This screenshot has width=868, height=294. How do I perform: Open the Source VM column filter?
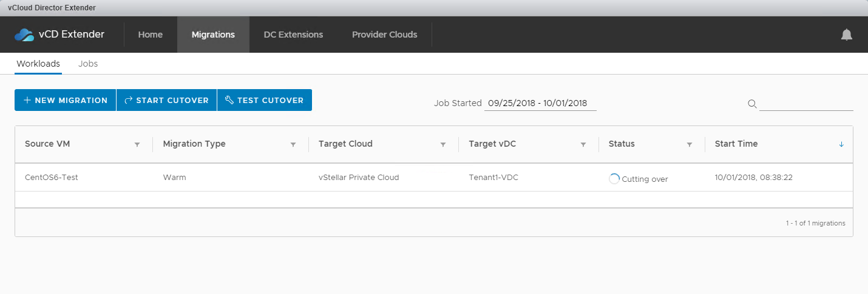137,144
